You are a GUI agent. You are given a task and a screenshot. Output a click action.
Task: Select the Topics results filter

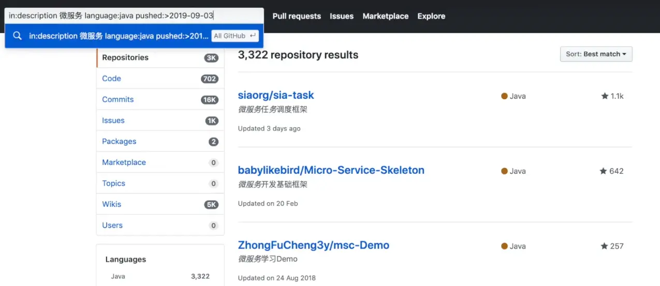[x=160, y=183]
